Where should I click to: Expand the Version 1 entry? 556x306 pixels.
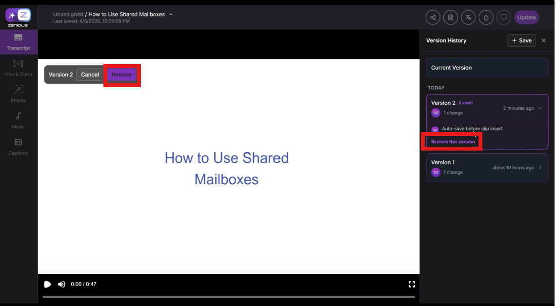tap(540, 168)
